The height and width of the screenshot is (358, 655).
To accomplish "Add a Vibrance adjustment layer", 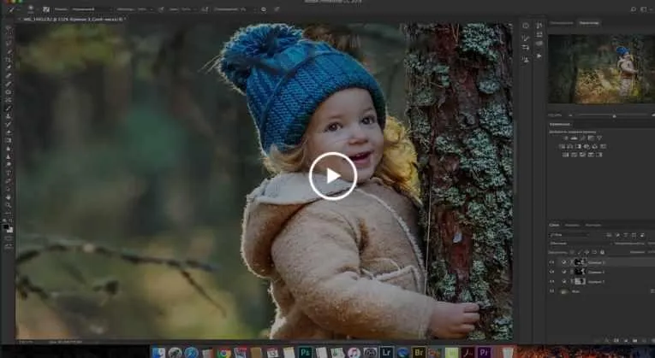I will point(599,138).
